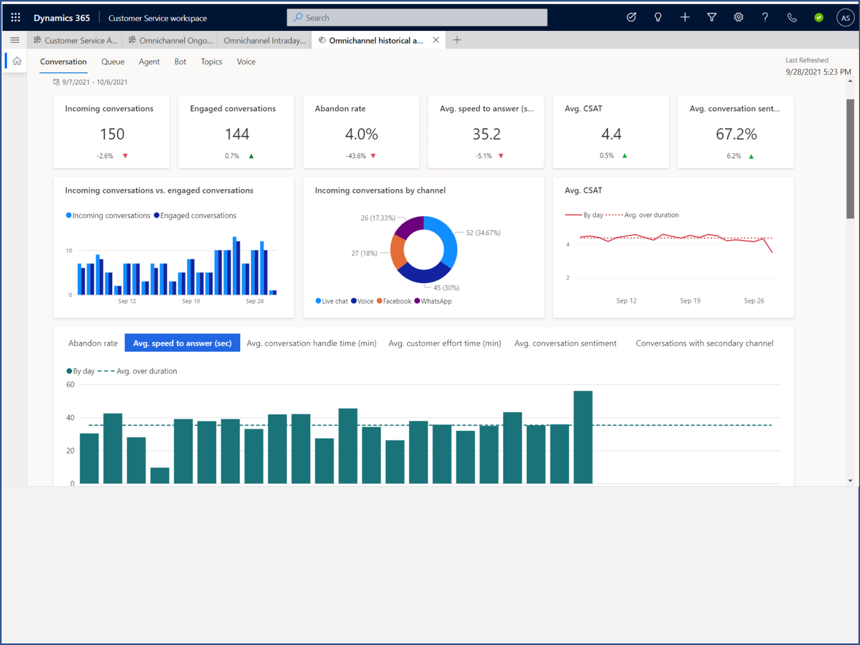Viewport: 860px width, 645px height.
Task: Click the Live chat blue legend swatch
Action: (x=318, y=301)
